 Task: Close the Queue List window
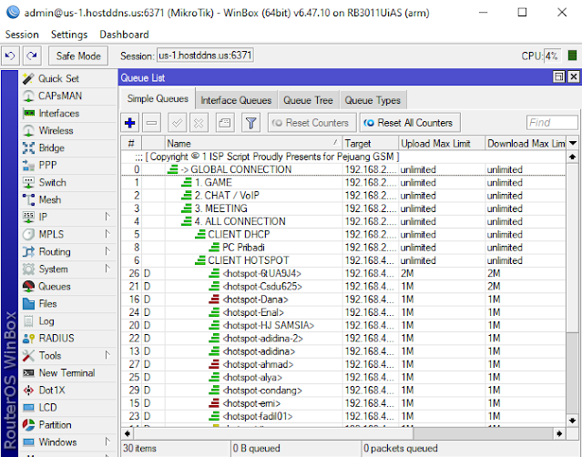tap(574, 76)
